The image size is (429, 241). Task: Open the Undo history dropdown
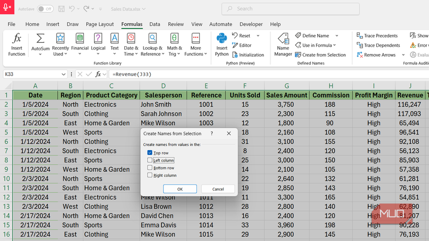(x=78, y=9)
